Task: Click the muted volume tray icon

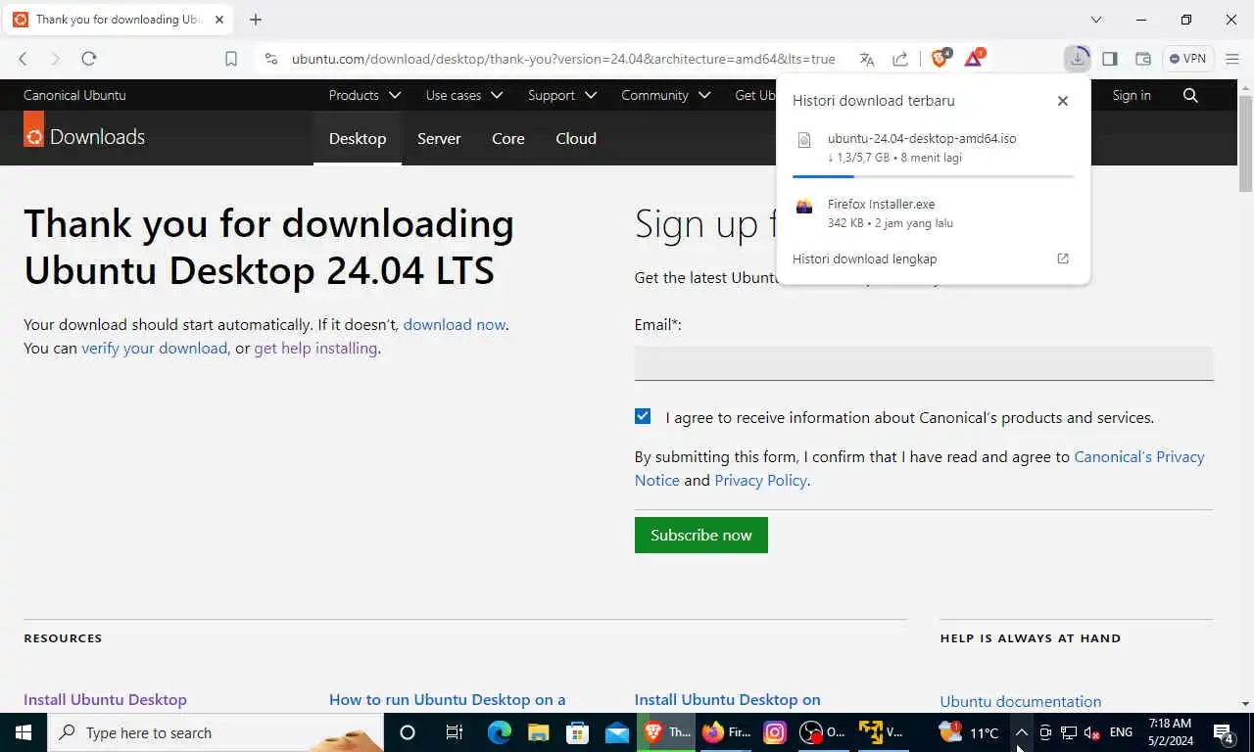Action: coord(1092,732)
